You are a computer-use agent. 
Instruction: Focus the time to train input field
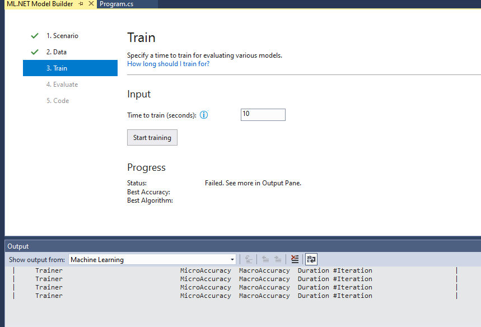tap(263, 115)
